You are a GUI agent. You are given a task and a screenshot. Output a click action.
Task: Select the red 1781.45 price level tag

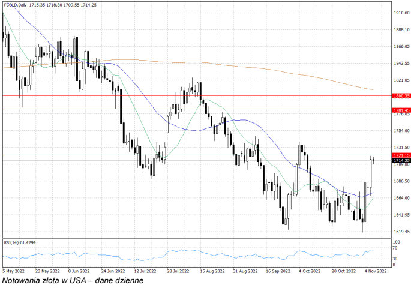click(x=401, y=110)
